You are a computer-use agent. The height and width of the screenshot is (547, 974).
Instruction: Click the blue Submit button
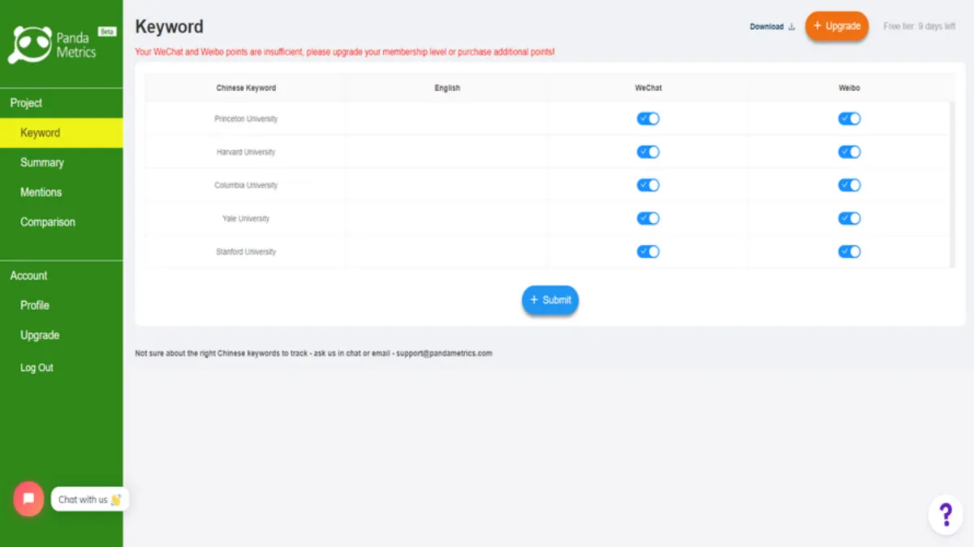[x=550, y=300]
